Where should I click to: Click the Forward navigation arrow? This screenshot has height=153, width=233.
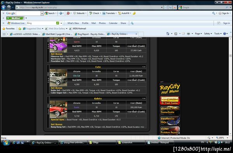click(9, 7)
